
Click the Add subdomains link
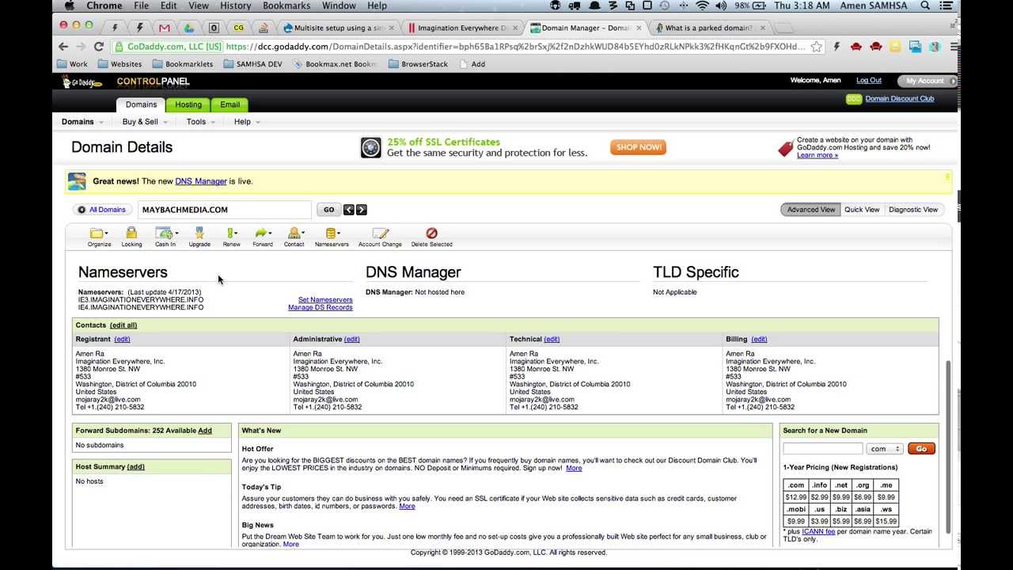click(x=205, y=431)
